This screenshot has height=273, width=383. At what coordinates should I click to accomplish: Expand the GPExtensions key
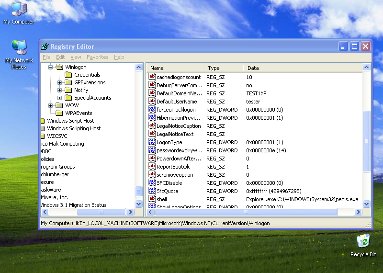[x=59, y=82]
